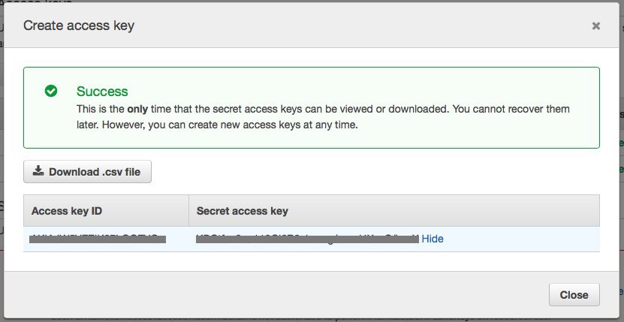Click the Success heading in the alert
This screenshot has width=624, height=322.
pos(102,91)
